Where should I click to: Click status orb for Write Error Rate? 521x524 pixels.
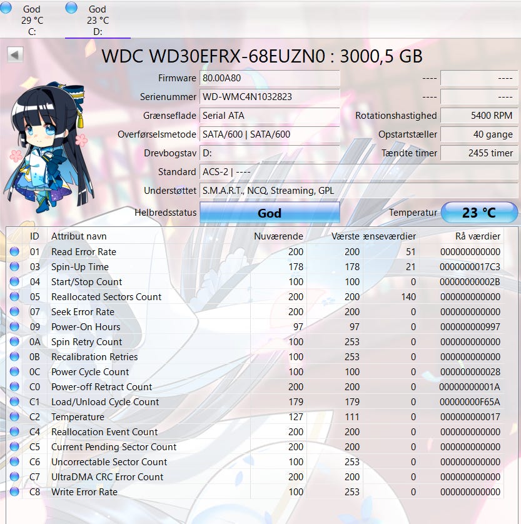point(14,491)
